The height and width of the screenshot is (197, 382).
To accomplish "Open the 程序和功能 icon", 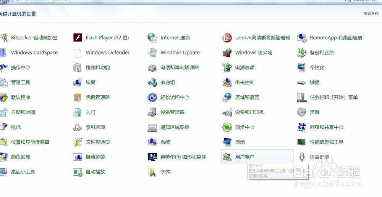I will (78, 67).
